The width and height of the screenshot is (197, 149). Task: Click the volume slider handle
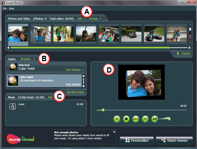coord(169,119)
